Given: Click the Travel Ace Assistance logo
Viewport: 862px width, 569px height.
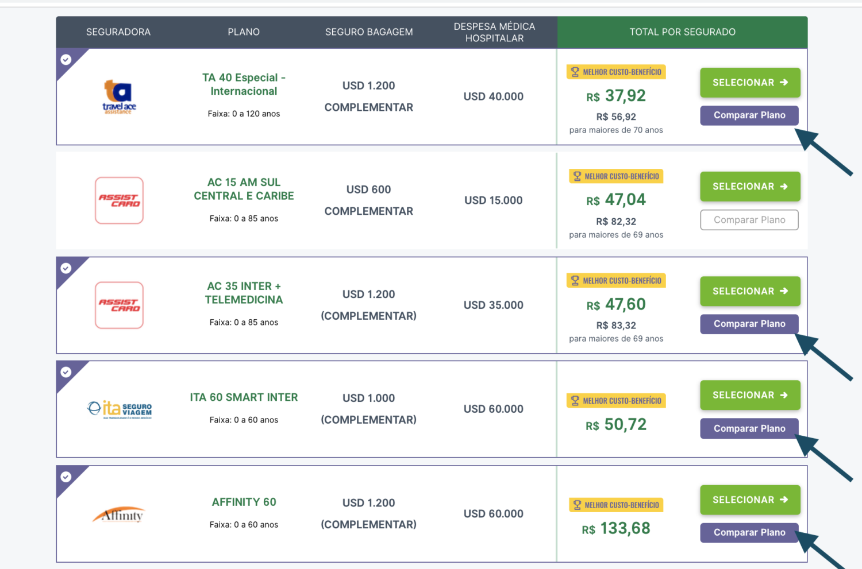Looking at the screenshot, I should tap(119, 97).
